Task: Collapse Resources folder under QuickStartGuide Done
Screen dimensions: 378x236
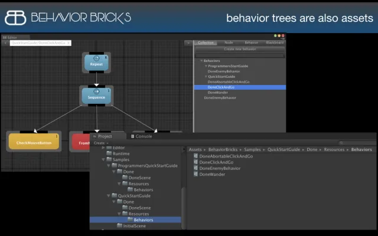Action: tap(119, 214)
